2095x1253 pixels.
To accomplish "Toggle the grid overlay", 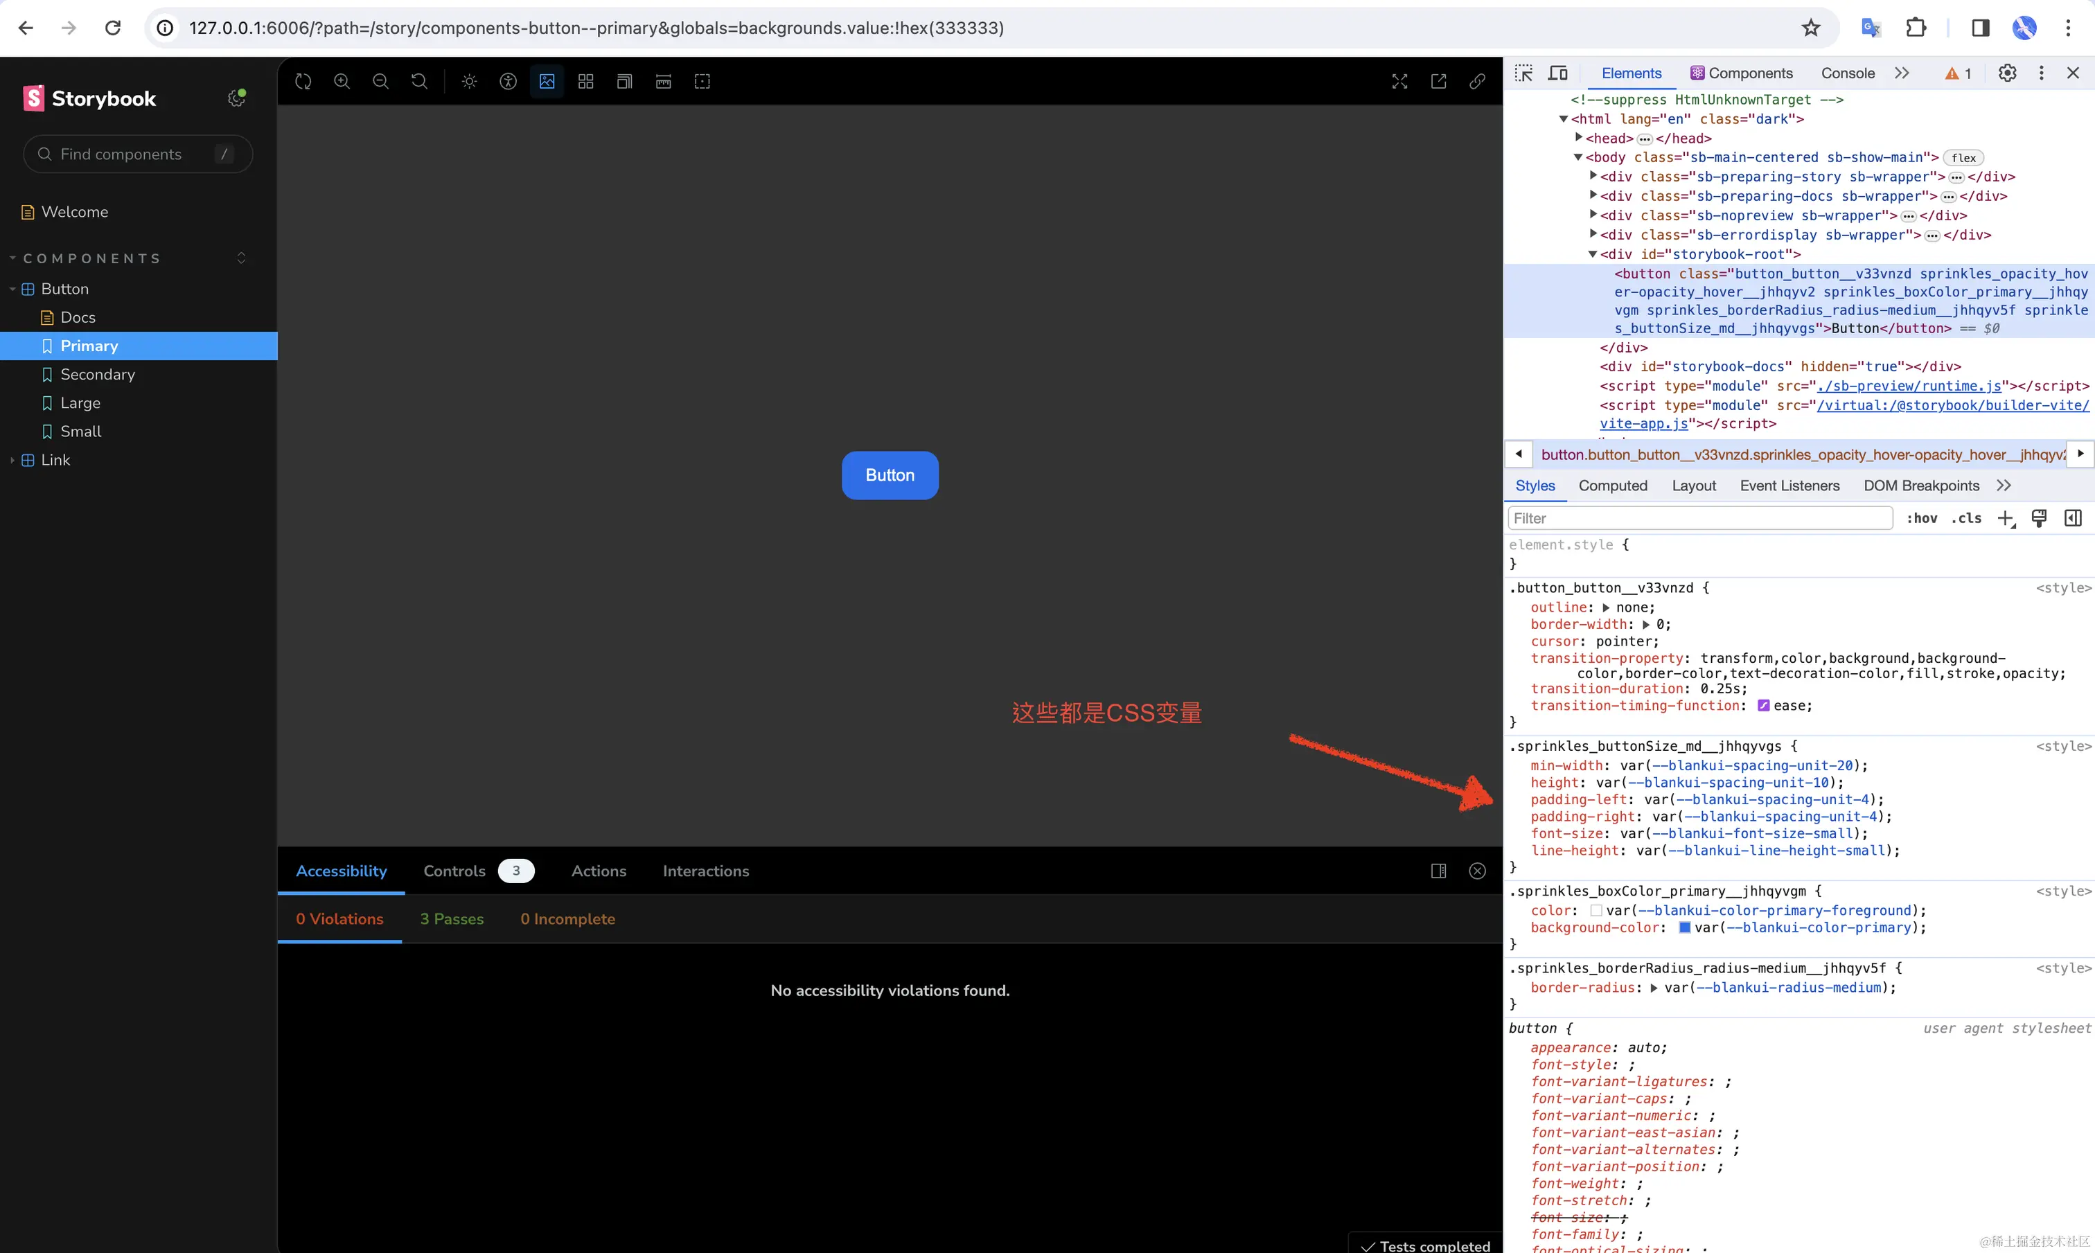I will pos(586,81).
